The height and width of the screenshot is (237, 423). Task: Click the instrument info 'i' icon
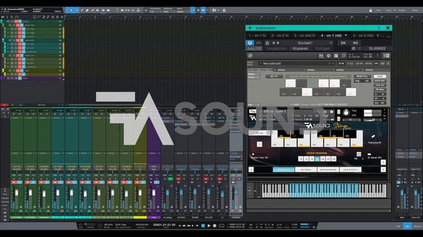(332, 112)
